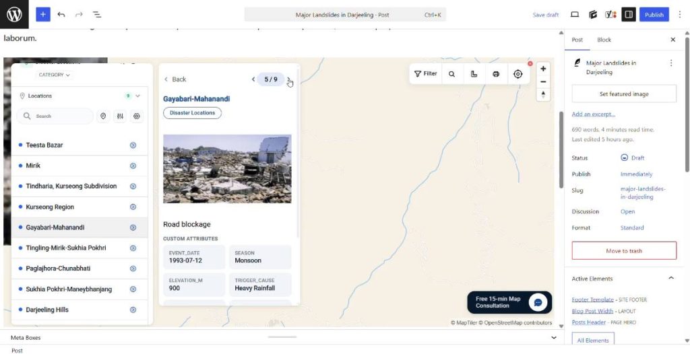
Task: Change the Immediately publish date
Action: [636, 174]
